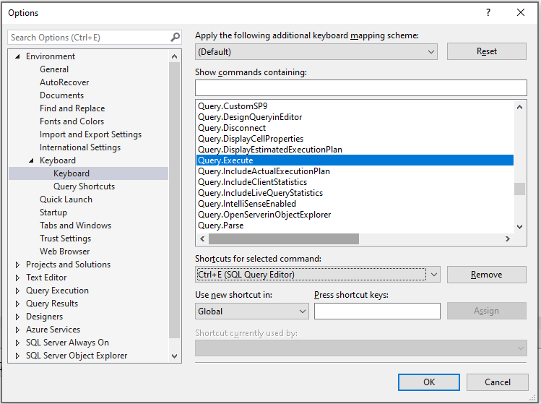This screenshot has width=541, height=404.
Task: Click the command list horizontal scrollbar thumb
Action: [284, 238]
